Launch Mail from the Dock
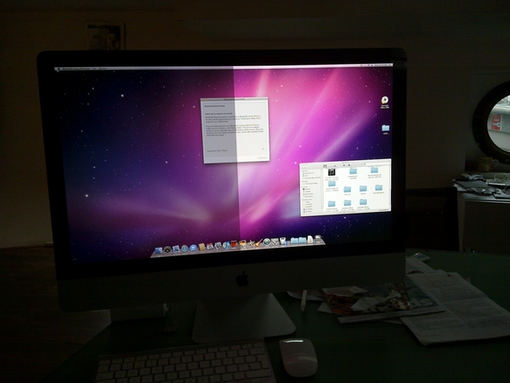The image size is (510, 383). [x=176, y=249]
